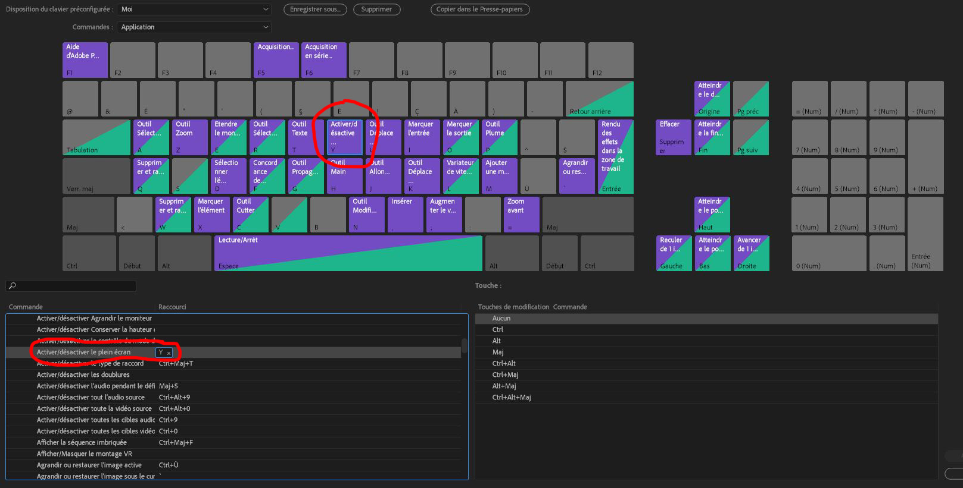Select the Outil Plume key

(x=500, y=137)
